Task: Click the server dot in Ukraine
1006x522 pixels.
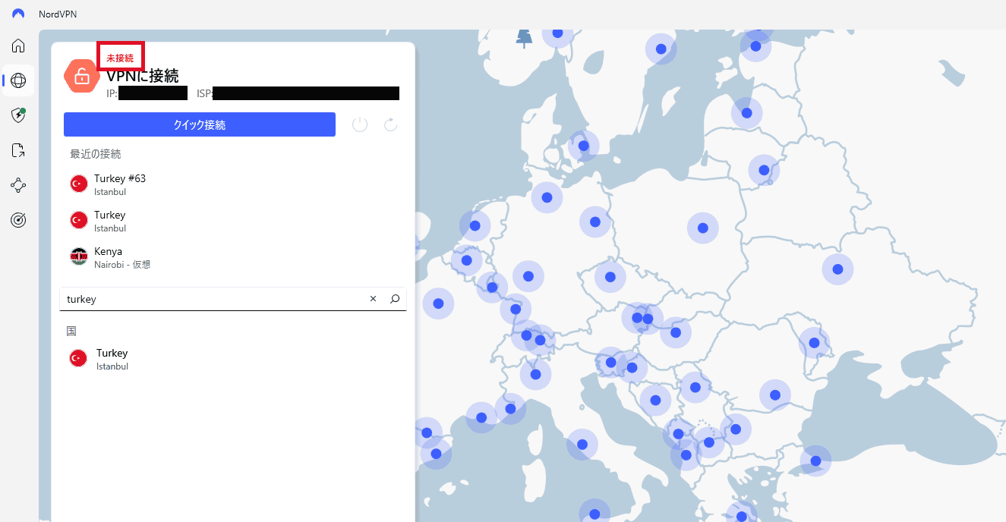Action: pos(837,269)
